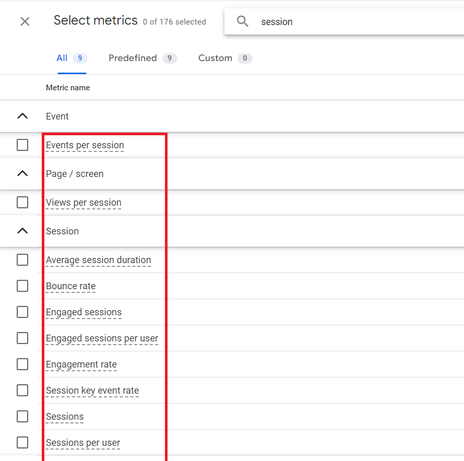Check the Engagement rate checkbox
Viewport: 464px width, 461px height.
22,364
